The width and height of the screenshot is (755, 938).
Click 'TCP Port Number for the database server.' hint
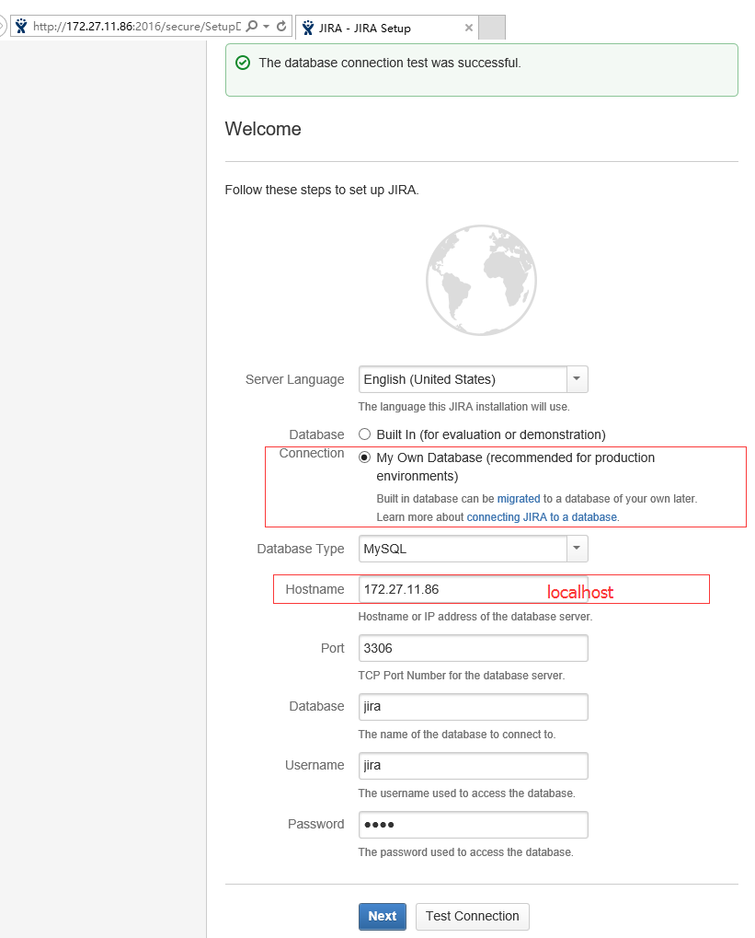462,676
